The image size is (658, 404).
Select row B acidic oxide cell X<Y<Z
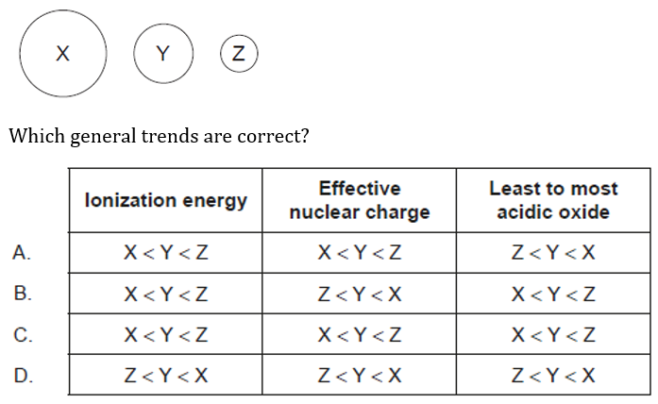(553, 294)
